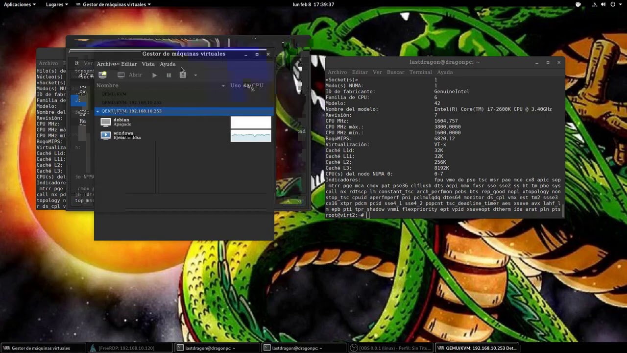Start the VM with the play button
This screenshot has width=627, height=353.
point(154,75)
